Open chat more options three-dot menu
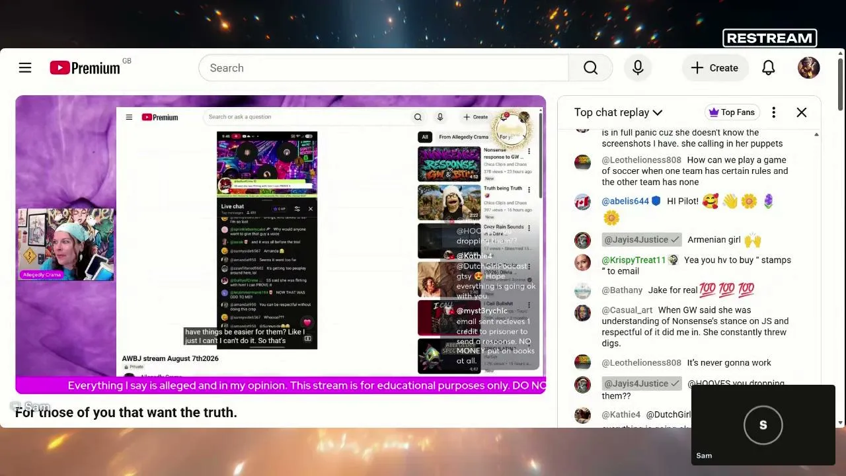Image resolution: width=846 pixels, height=476 pixels. pyautogui.click(x=773, y=112)
